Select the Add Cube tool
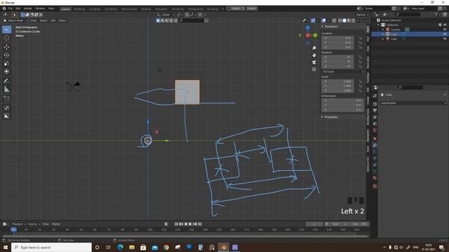The width and height of the screenshot is (449, 252). tap(6, 99)
